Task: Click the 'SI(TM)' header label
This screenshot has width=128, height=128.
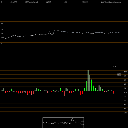Action: click(49, 2)
